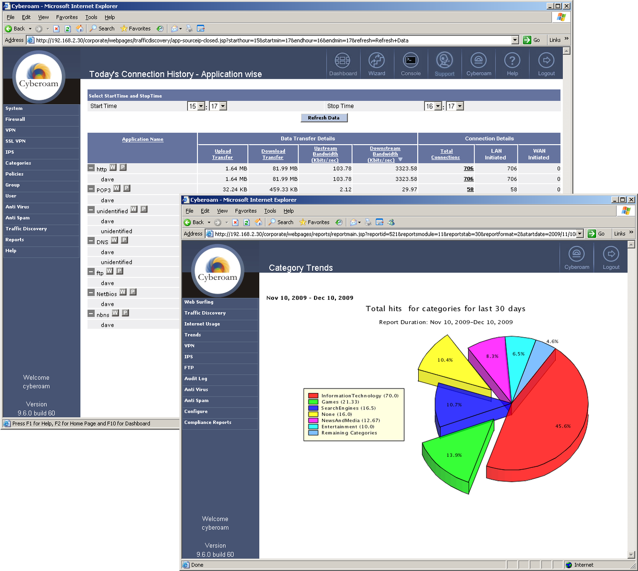The image size is (638, 571).
Task: Sort by Download Transfer column link
Action: tap(273, 154)
